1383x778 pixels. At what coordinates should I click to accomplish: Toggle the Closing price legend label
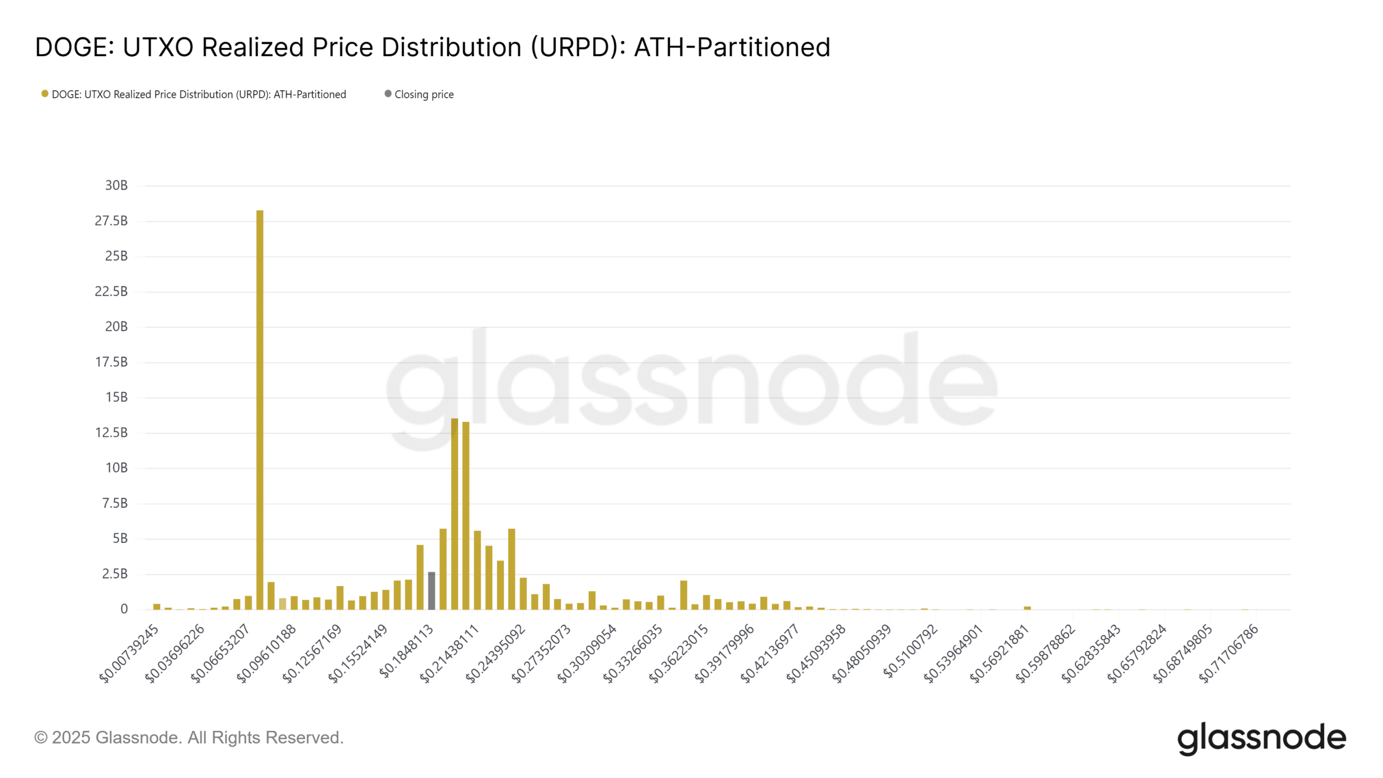[x=424, y=95]
